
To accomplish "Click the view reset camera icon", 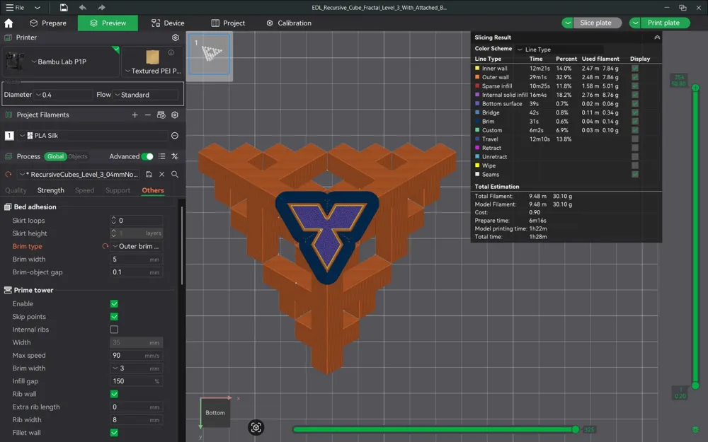I will click(x=256, y=428).
